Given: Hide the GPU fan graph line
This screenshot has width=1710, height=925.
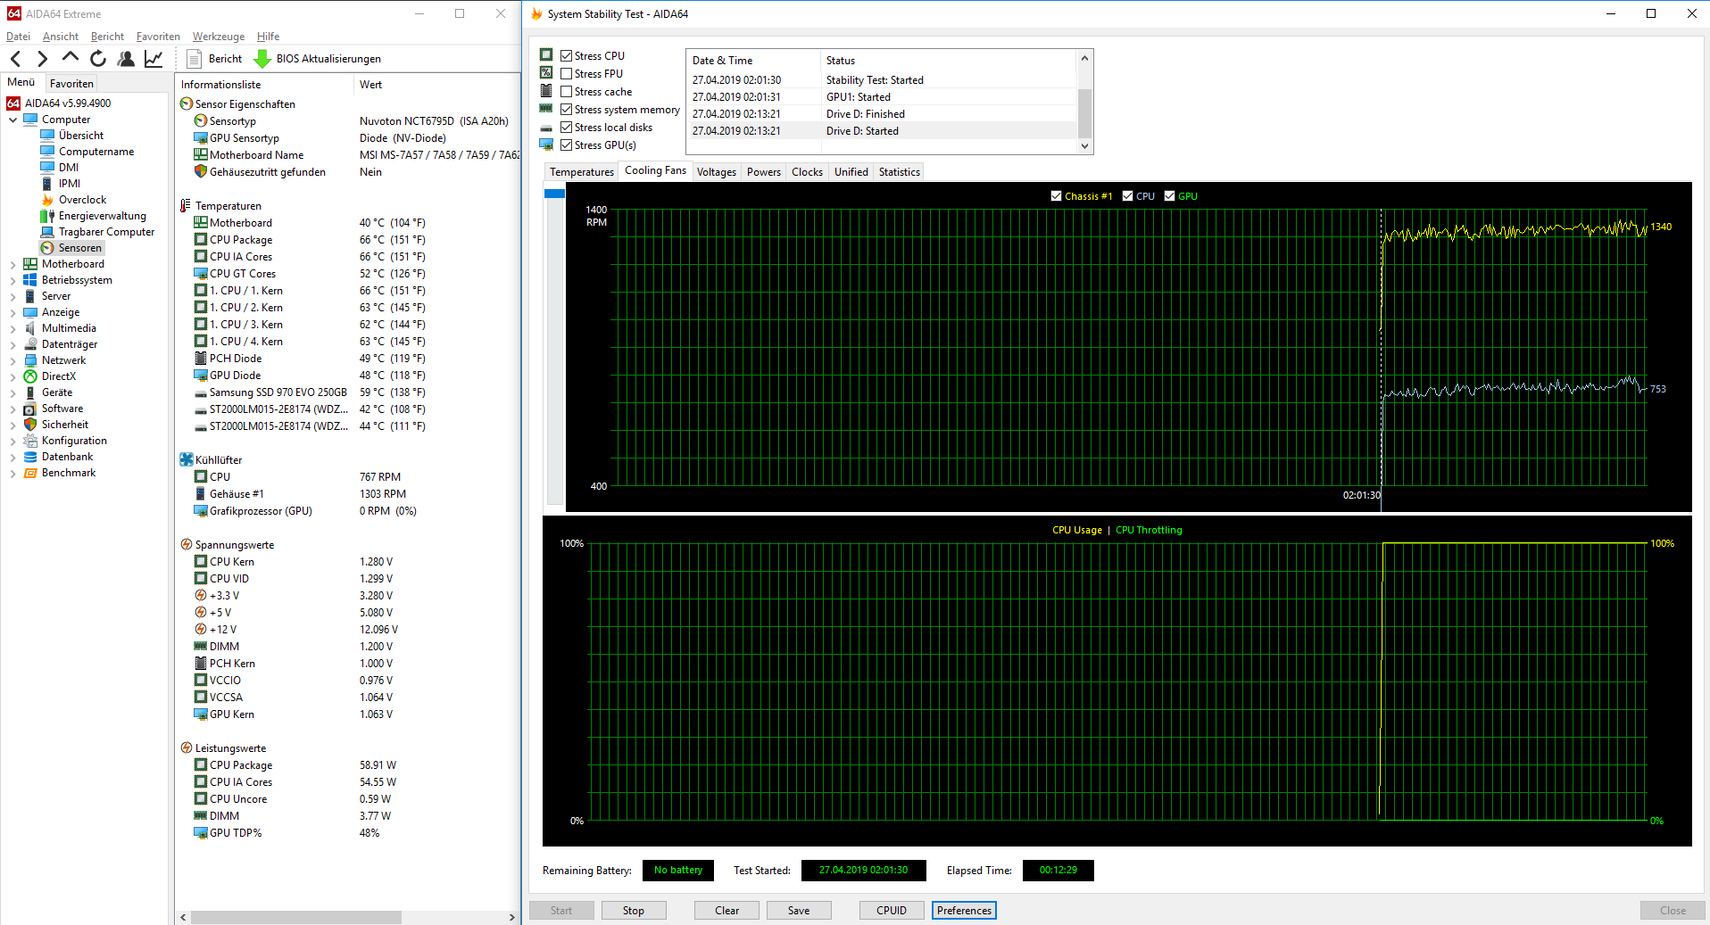Looking at the screenshot, I should tap(1170, 196).
